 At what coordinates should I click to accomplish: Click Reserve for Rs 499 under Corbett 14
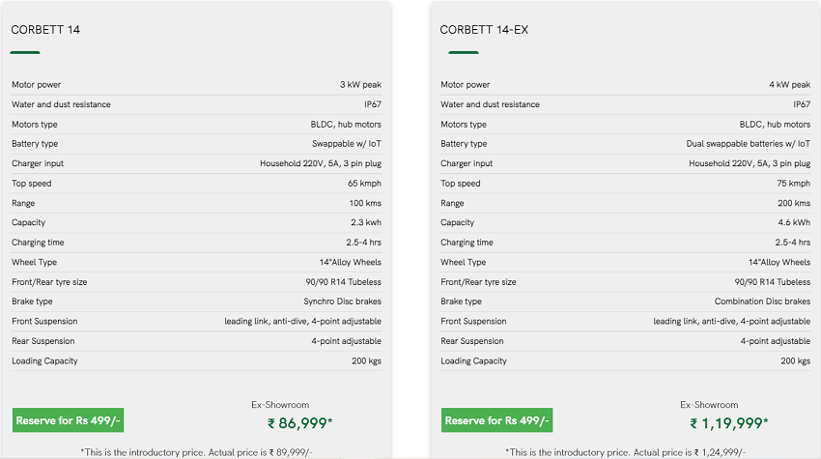(x=68, y=420)
